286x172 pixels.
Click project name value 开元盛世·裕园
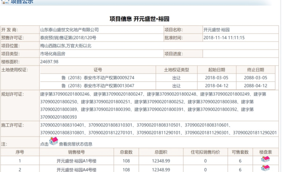click(217, 30)
